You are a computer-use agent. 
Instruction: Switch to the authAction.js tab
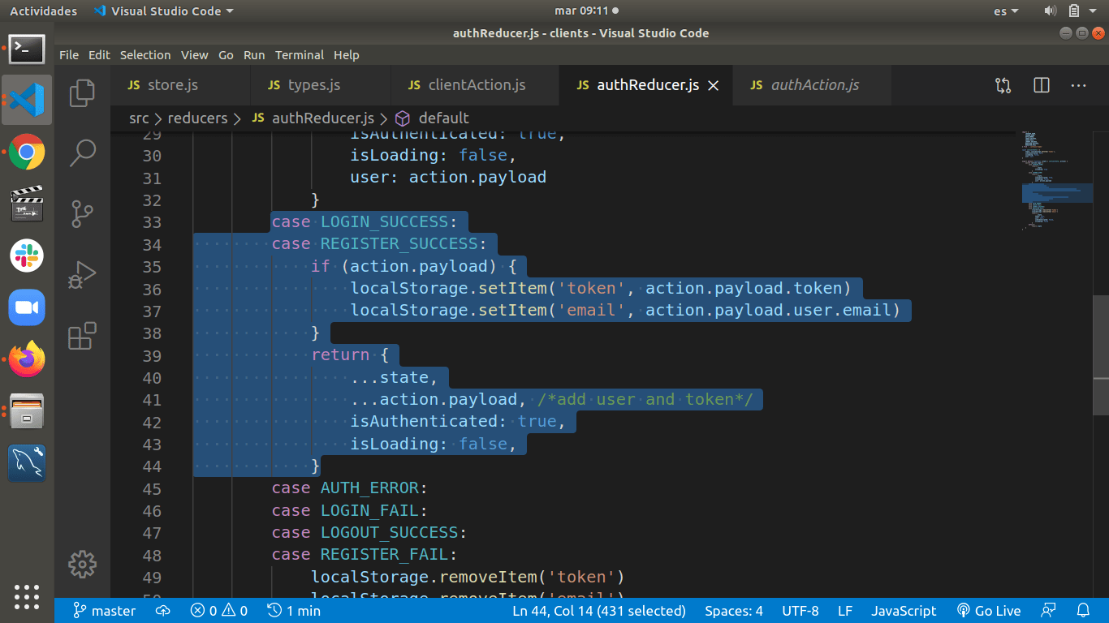point(812,85)
